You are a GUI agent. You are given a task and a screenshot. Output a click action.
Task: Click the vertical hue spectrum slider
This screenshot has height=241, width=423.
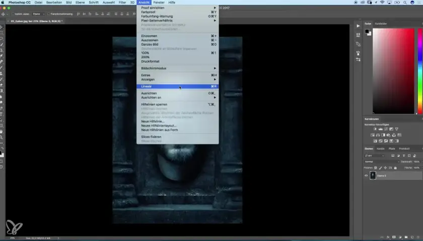click(x=420, y=71)
